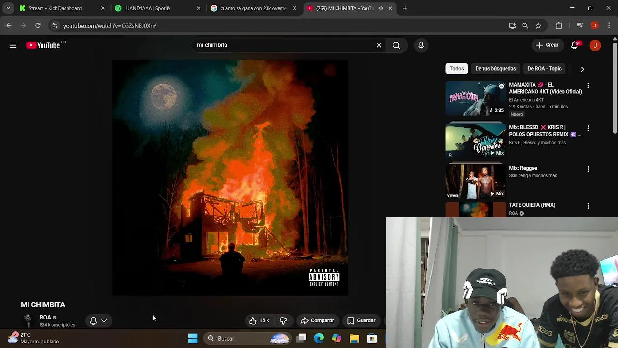Open Copilot from taskbar
The width and height of the screenshot is (618, 348).
click(337, 338)
